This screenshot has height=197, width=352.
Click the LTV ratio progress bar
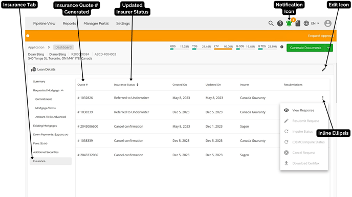click(x=223, y=49)
